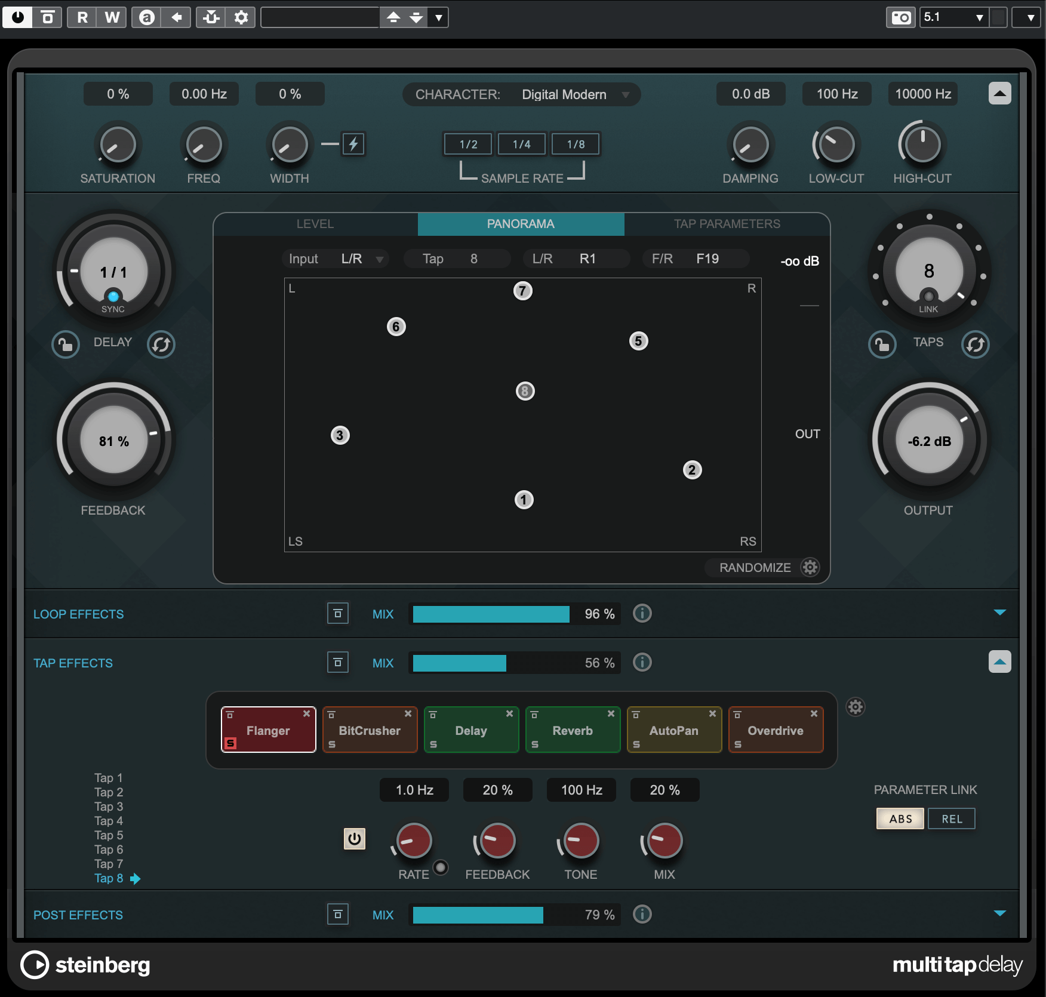Toggle the Taps Link button
This screenshot has width=1046, height=997.
point(928,296)
